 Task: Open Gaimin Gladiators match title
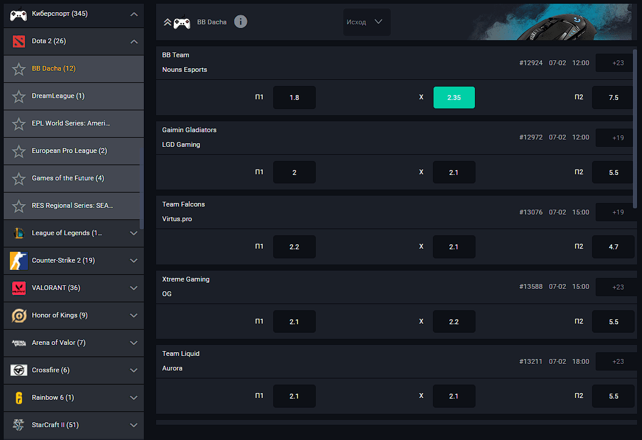(189, 130)
